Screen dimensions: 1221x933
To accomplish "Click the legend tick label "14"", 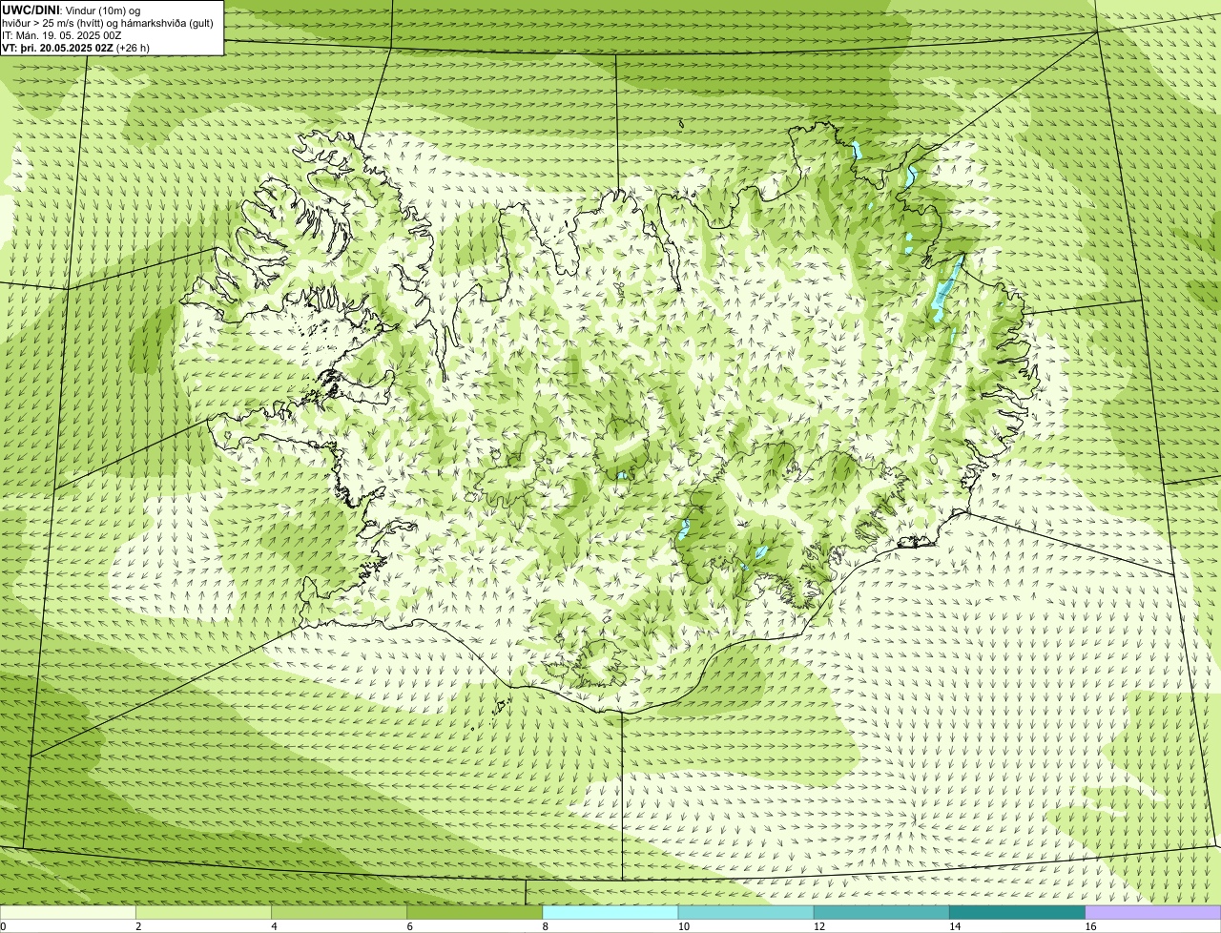I will 955,926.
